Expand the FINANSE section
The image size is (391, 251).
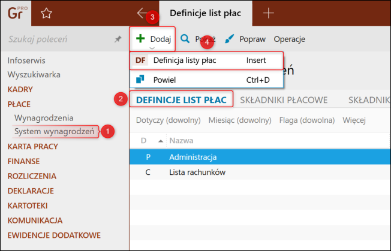coord(24,161)
